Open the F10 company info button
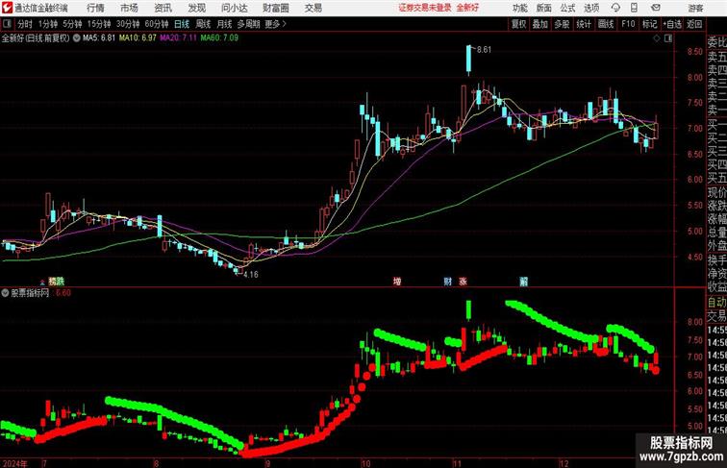This screenshot has width=727, height=468. point(628,24)
